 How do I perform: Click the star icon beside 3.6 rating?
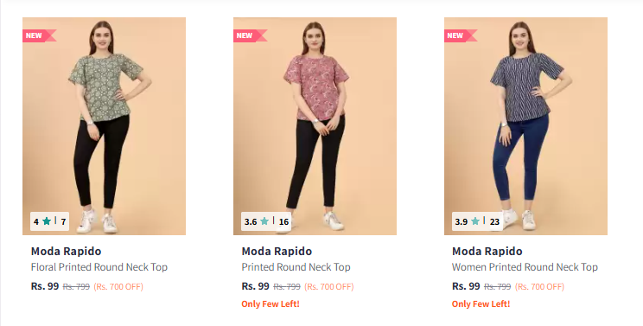click(264, 221)
